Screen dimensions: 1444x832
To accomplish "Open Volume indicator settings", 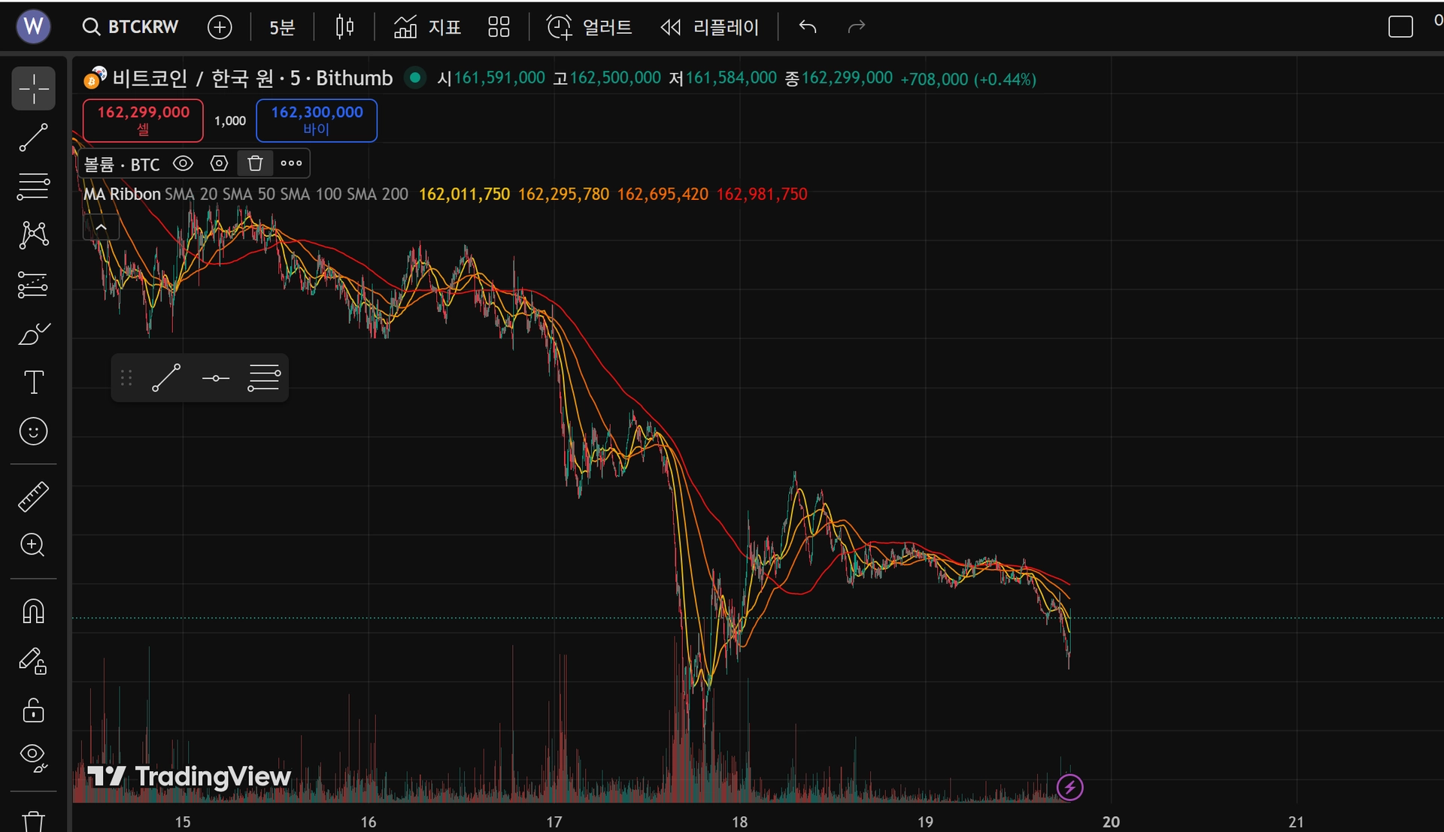I will tap(219, 163).
